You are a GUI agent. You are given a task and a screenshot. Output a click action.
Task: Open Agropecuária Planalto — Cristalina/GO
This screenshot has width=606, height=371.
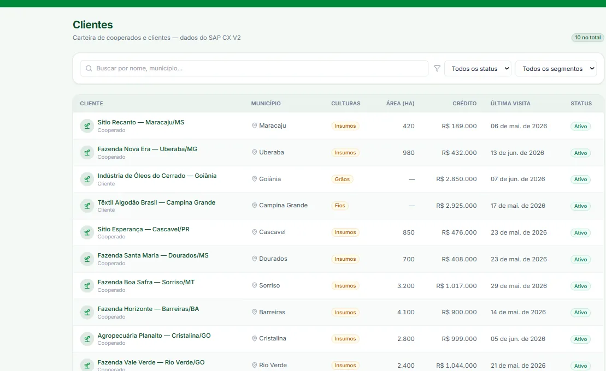(154, 336)
